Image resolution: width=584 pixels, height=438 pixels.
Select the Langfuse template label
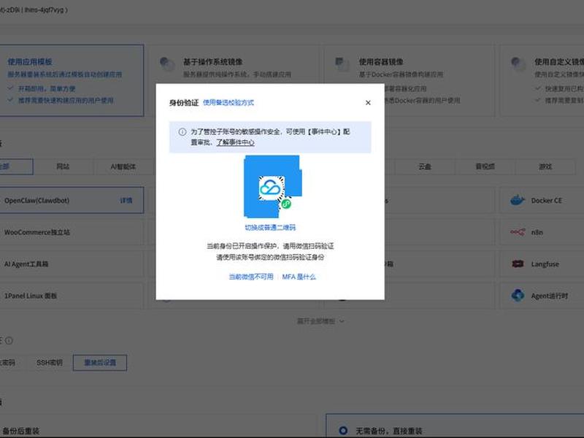[545, 264]
